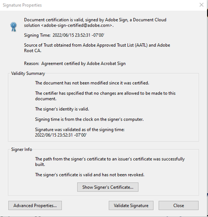Click the Source of Trust AATL statement
The width and height of the screenshot is (208, 217).
point(97,48)
